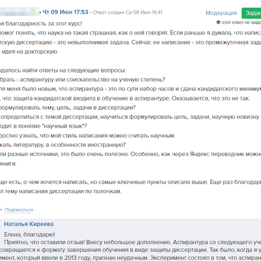Image resolution: width=261 pixels, height=261 pixels.
Task: Click the line 'стиль написания можно считать научным'
Action: click(x=87, y=136)
